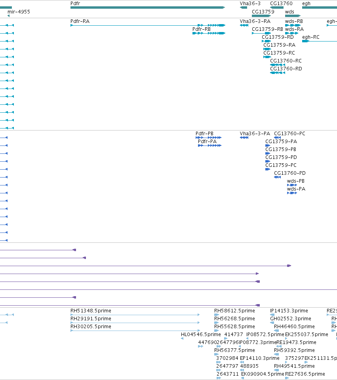The image size is (337, 380).
Task: Select the CG13759-RC transcript label
Action: [279, 53]
